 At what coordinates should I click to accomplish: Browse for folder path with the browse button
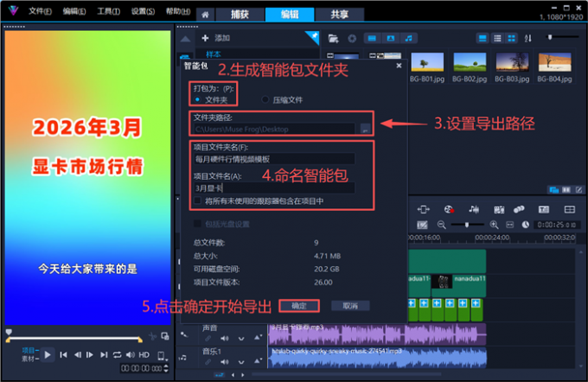click(x=365, y=130)
